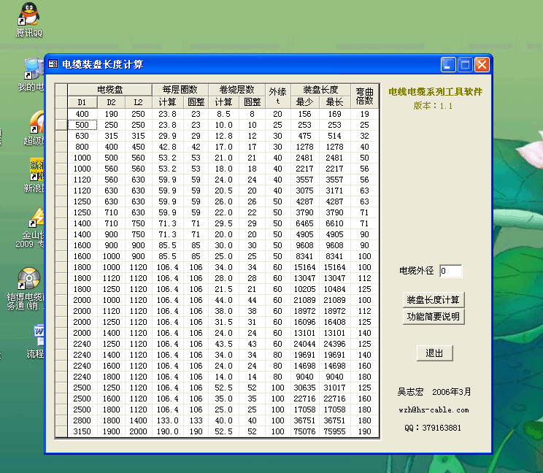Click the 电缆盘 group column header

(x=109, y=90)
